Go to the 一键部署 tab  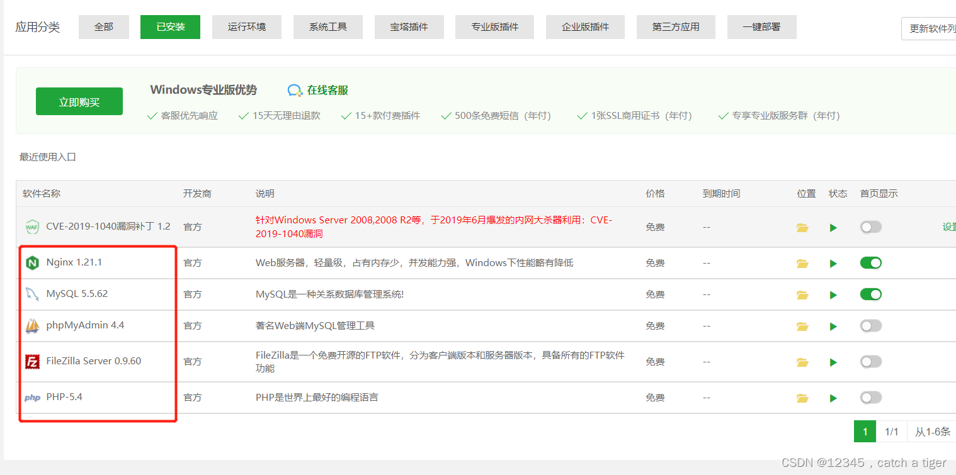(x=762, y=27)
